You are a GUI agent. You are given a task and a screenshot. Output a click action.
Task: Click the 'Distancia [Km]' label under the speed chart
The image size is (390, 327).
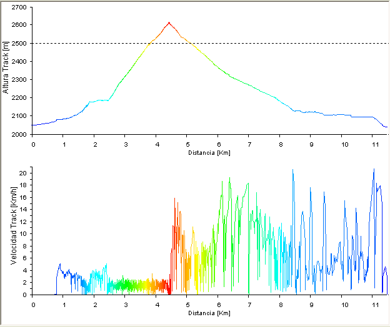click(x=209, y=313)
